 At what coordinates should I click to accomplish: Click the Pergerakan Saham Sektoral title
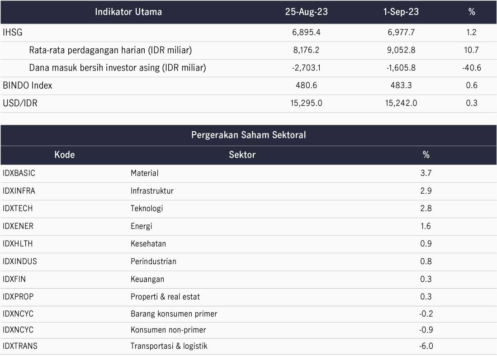point(249,135)
